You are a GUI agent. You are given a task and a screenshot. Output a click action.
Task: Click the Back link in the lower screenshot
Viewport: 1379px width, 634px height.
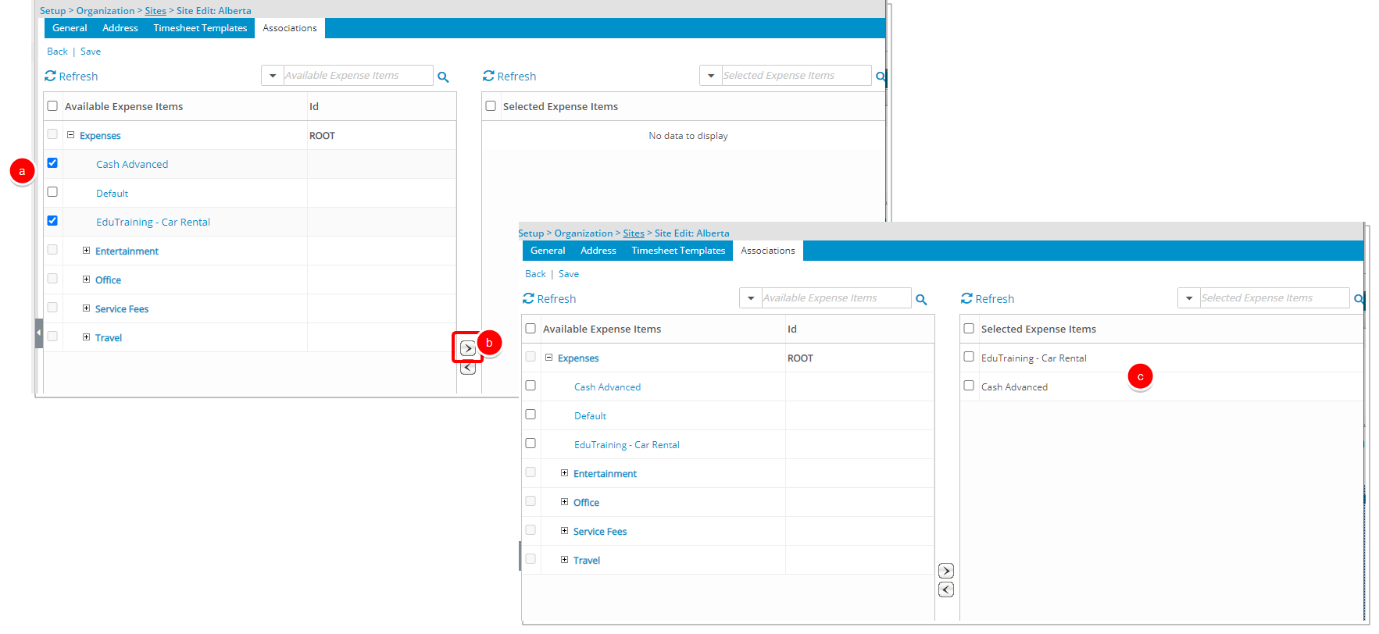click(535, 274)
